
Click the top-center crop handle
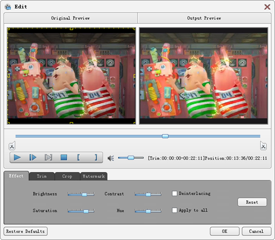pos(71,29)
